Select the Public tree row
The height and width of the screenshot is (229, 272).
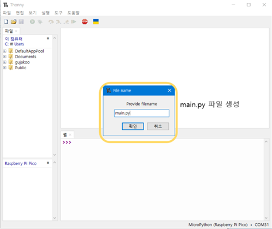point(28,67)
